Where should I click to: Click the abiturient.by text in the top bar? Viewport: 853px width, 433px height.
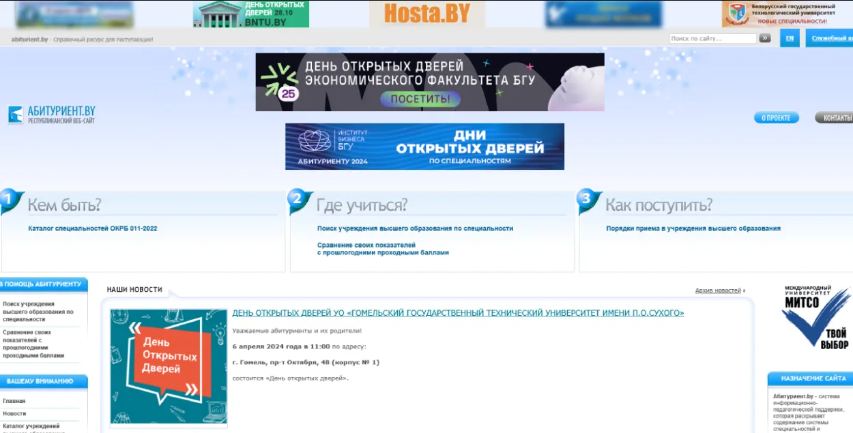29,40
